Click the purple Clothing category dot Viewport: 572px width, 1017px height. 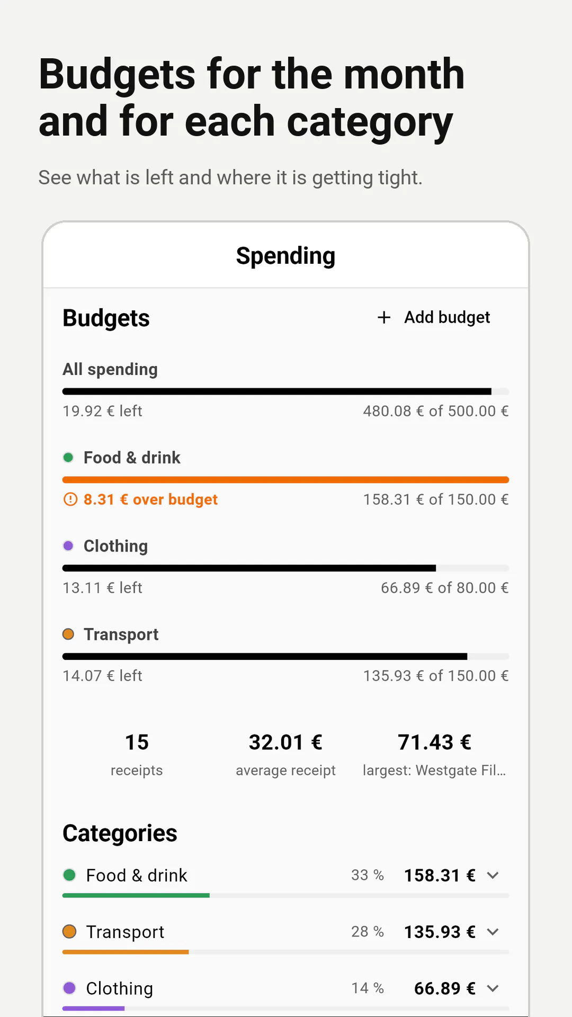(x=69, y=988)
